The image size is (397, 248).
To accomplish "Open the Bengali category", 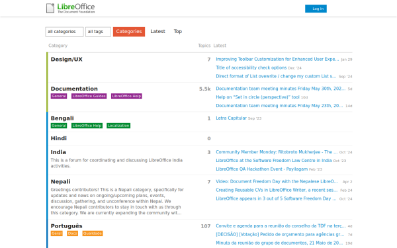I will click(62, 118).
